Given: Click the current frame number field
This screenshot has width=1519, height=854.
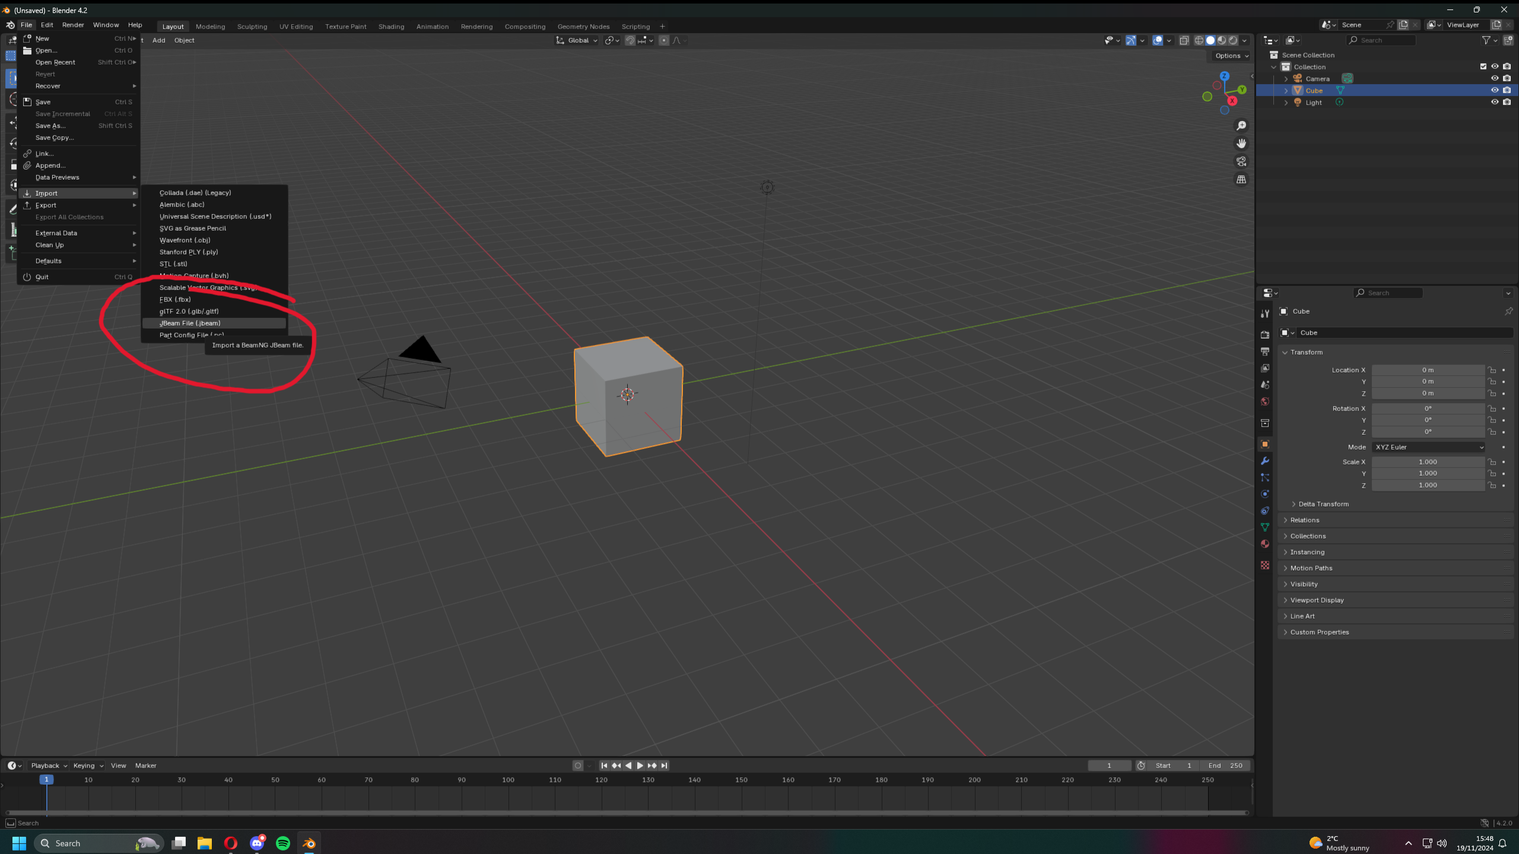Looking at the screenshot, I should pos(1109,766).
